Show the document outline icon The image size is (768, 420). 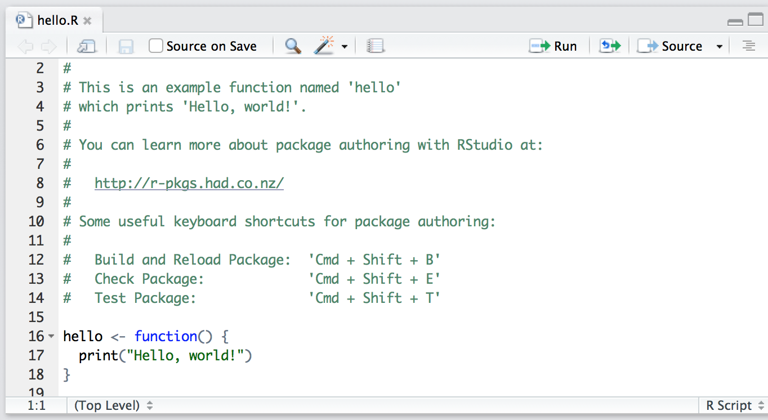click(748, 46)
